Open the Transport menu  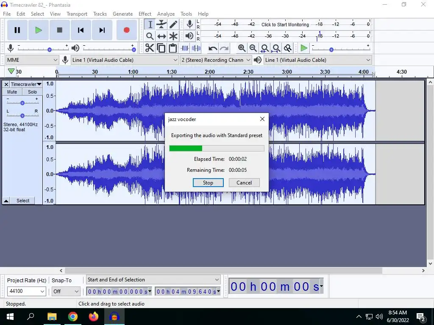(x=77, y=14)
